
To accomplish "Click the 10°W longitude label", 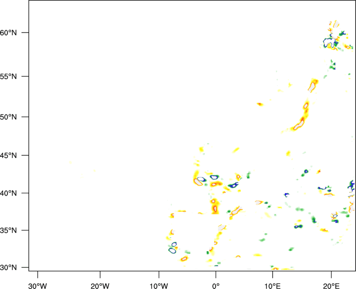I will click(x=159, y=286).
